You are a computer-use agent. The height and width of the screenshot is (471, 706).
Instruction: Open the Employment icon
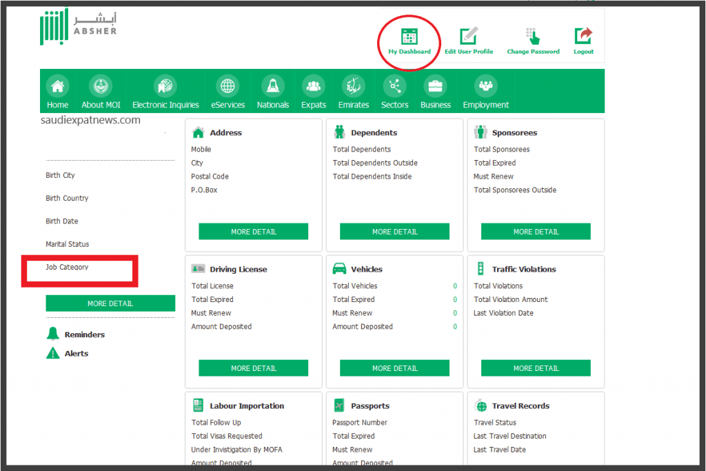(486, 86)
